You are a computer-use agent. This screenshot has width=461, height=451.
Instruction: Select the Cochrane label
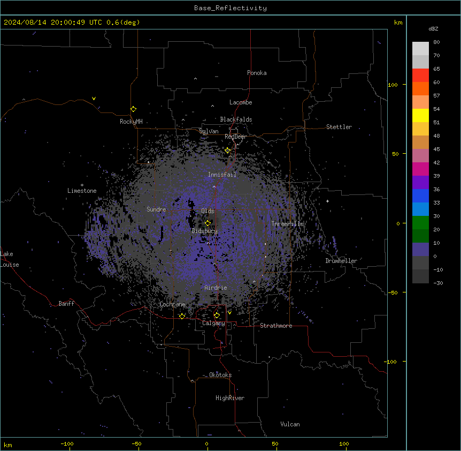point(173,304)
